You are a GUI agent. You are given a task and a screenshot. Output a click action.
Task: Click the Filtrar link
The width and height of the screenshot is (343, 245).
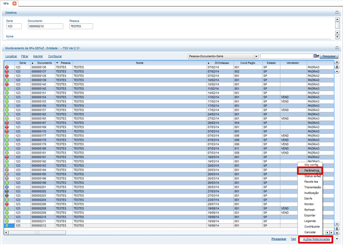click(25, 56)
